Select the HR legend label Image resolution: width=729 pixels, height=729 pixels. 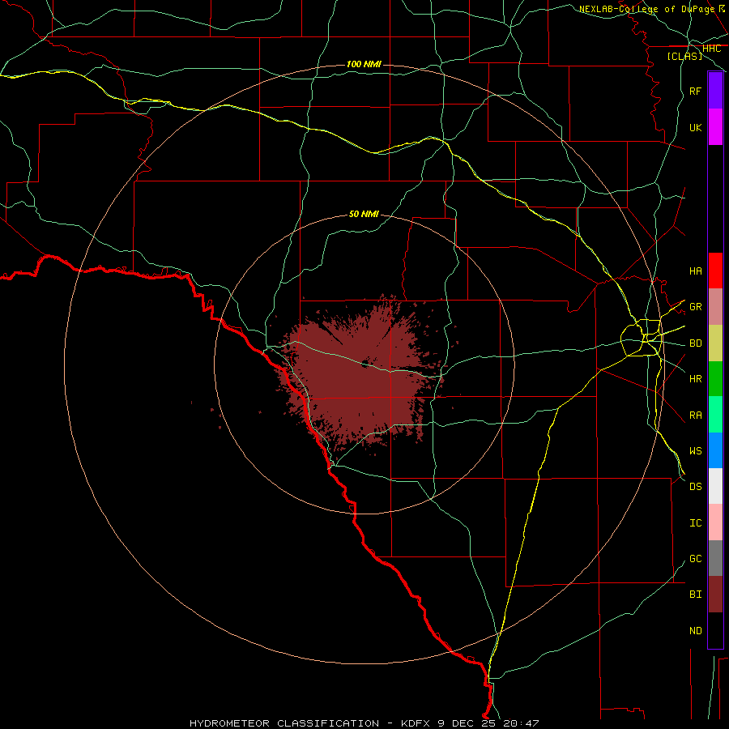pyautogui.click(x=695, y=379)
